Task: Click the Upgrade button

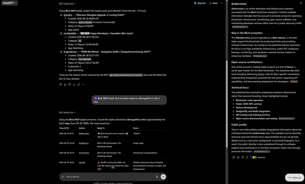Action: (200, 3)
